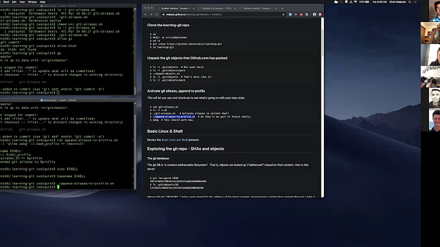Open a new browser tab with plus button
Viewport: 440px width, 247px height.
pyautogui.click(x=282, y=9)
